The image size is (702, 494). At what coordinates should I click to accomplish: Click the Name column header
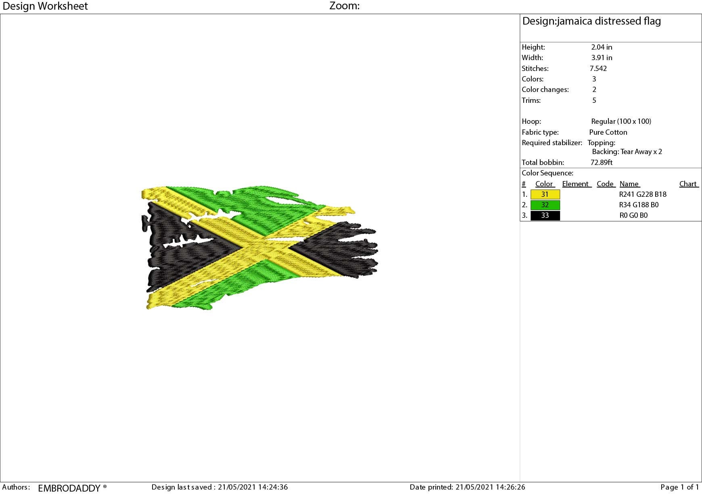click(630, 184)
